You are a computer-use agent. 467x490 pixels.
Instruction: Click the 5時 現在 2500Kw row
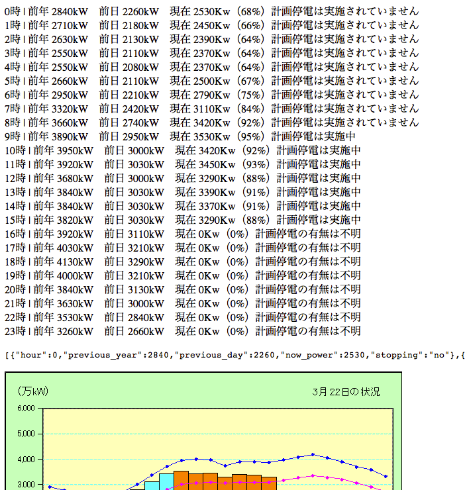tap(211, 81)
